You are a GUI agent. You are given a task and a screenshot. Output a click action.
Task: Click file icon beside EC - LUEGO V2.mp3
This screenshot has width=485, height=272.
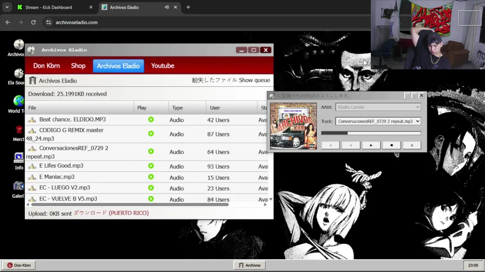[33, 188]
